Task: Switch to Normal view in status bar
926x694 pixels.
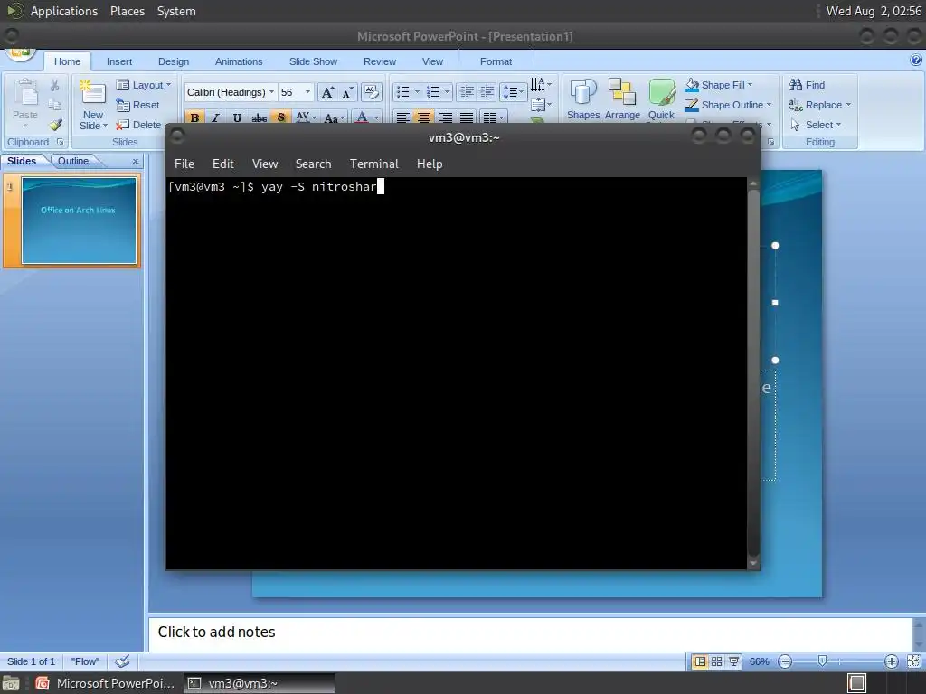Action: (x=700, y=661)
